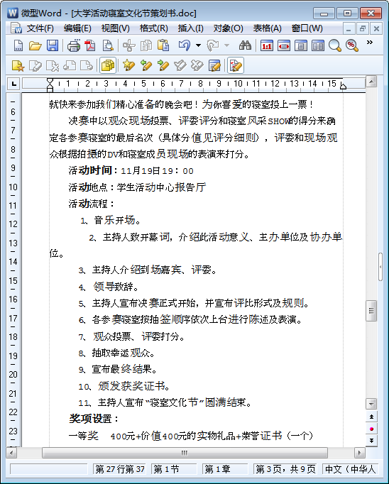This screenshot has height=484, width=389.
Task: Click the horizontal scrollbar thumb
Action: 185,453
